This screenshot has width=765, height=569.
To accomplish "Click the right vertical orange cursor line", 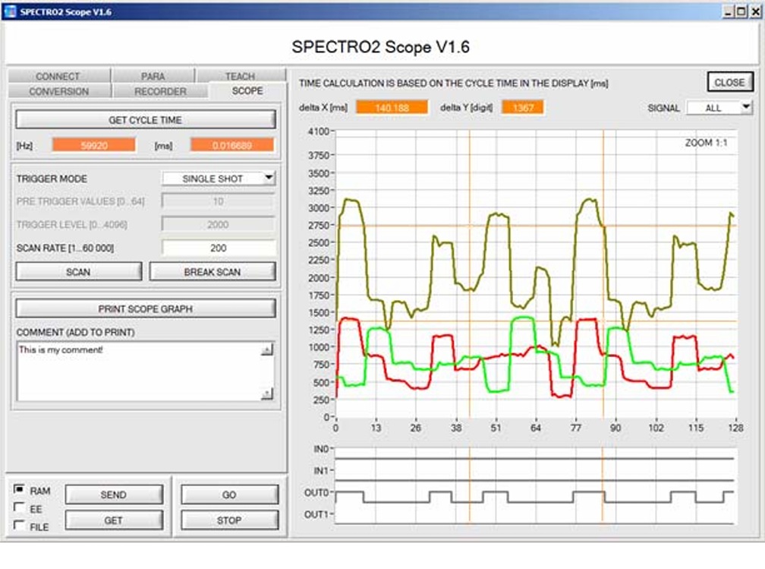I will [603, 273].
